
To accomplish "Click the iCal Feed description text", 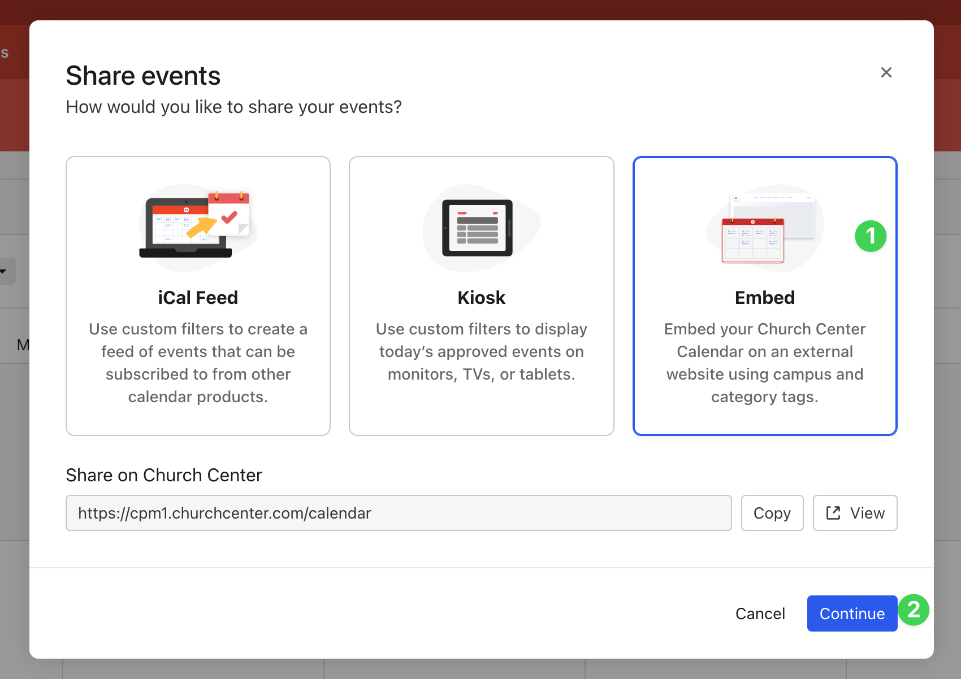I will click(198, 363).
